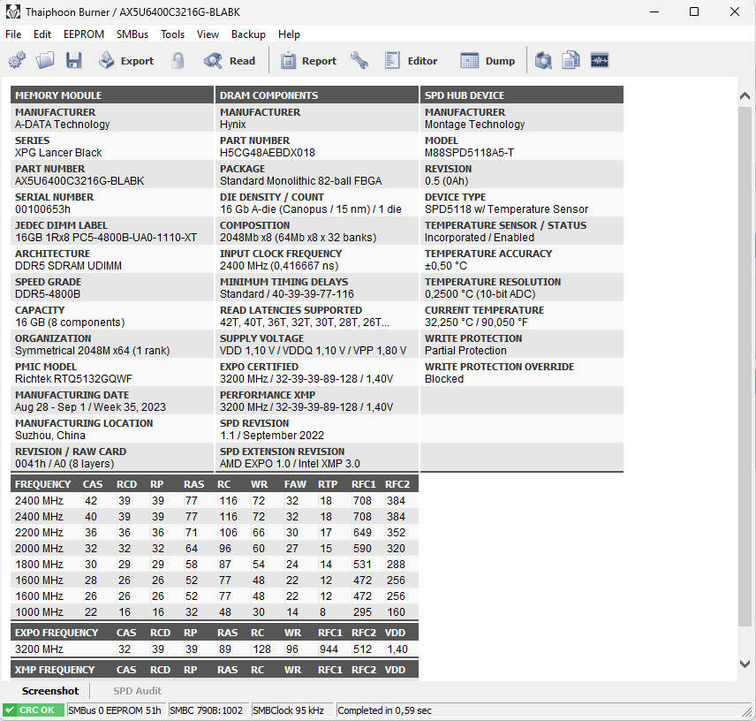Click the CRC OK status indicator
Screen dimensions: 756x721
click(x=34, y=710)
